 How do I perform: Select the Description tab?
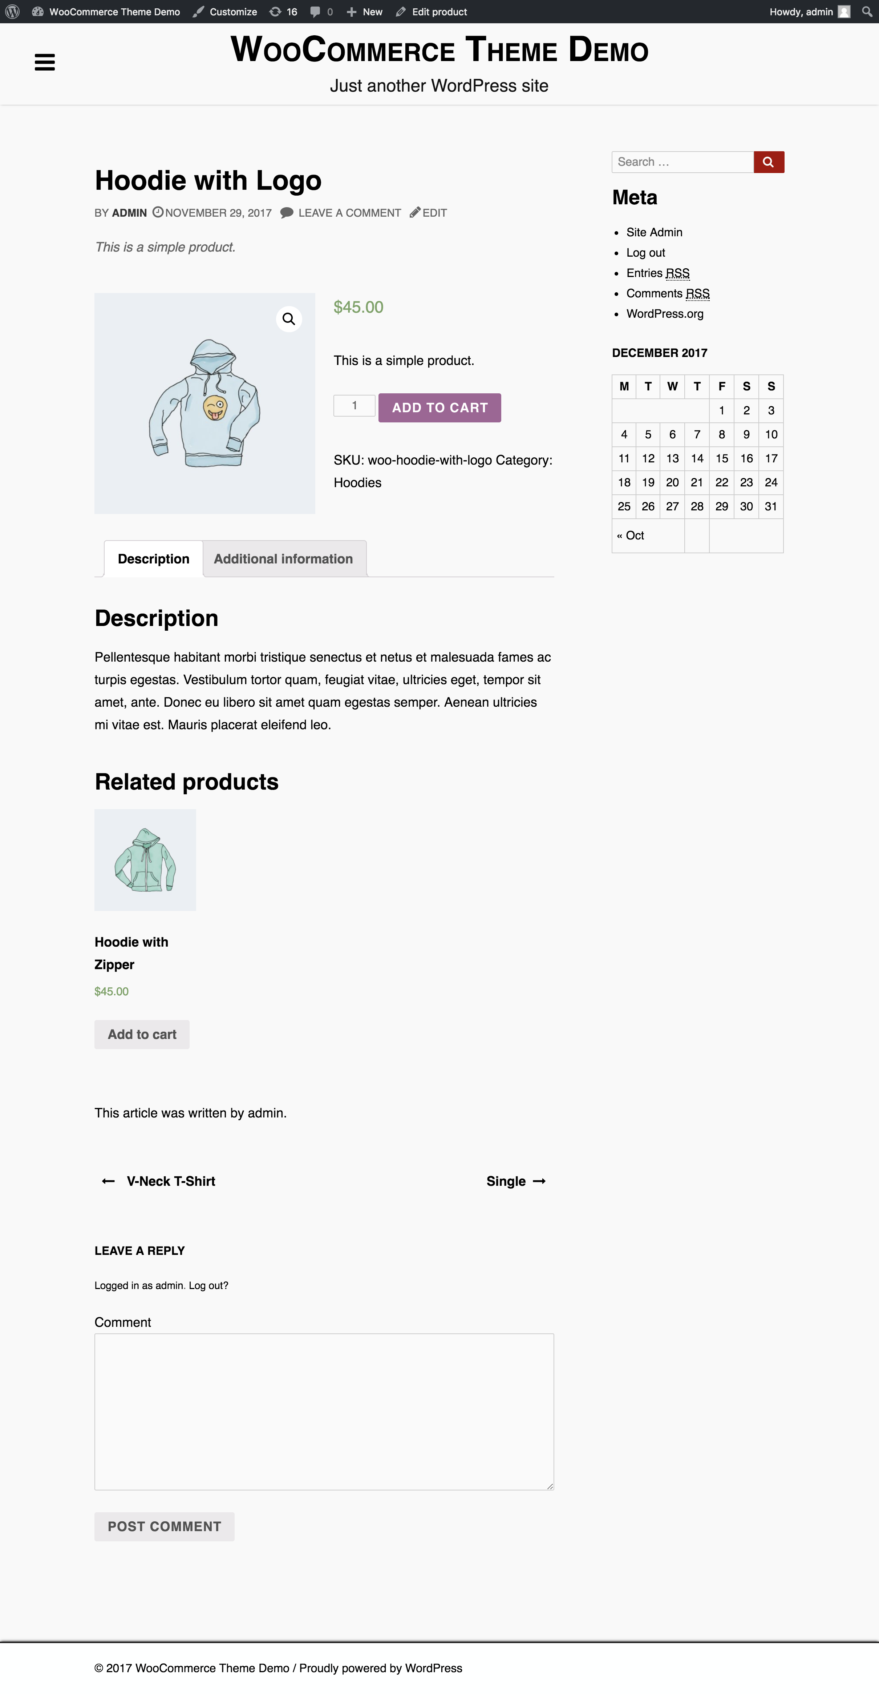[x=153, y=559]
